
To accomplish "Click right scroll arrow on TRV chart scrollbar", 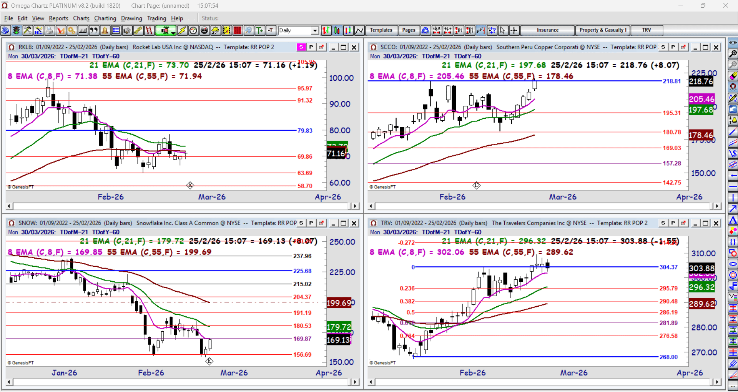I will pyautogui.click(x=717, y=382).
